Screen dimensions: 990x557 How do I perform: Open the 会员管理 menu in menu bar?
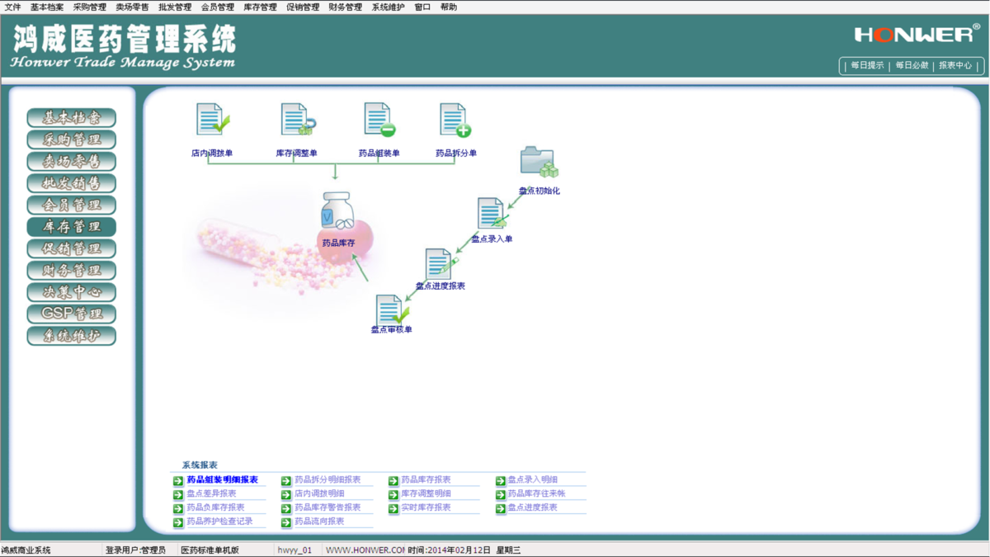click(218, 7)
